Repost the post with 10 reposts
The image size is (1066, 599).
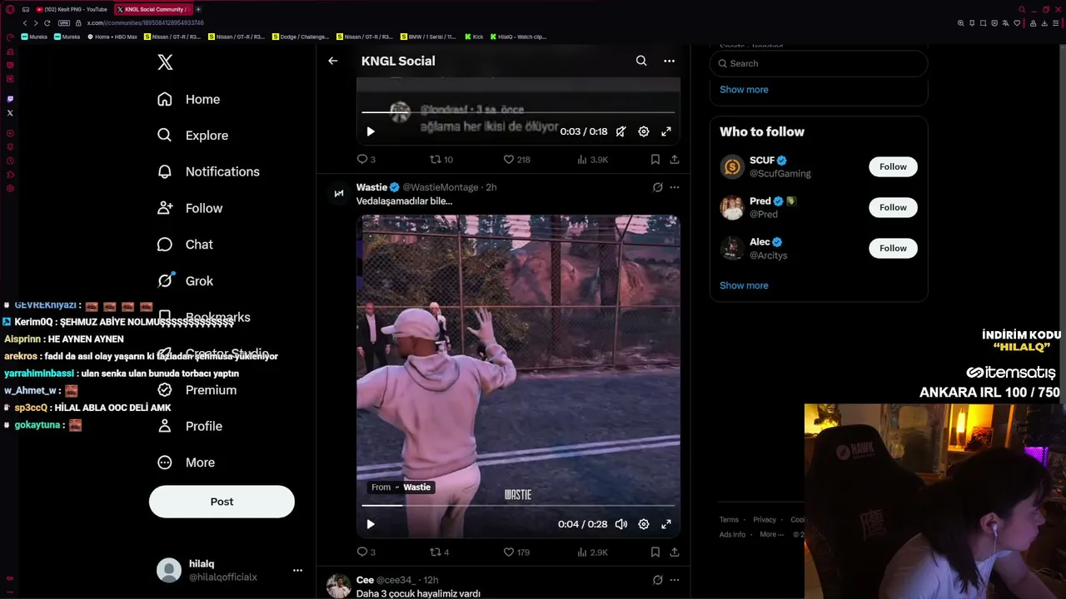click(441, 159)
